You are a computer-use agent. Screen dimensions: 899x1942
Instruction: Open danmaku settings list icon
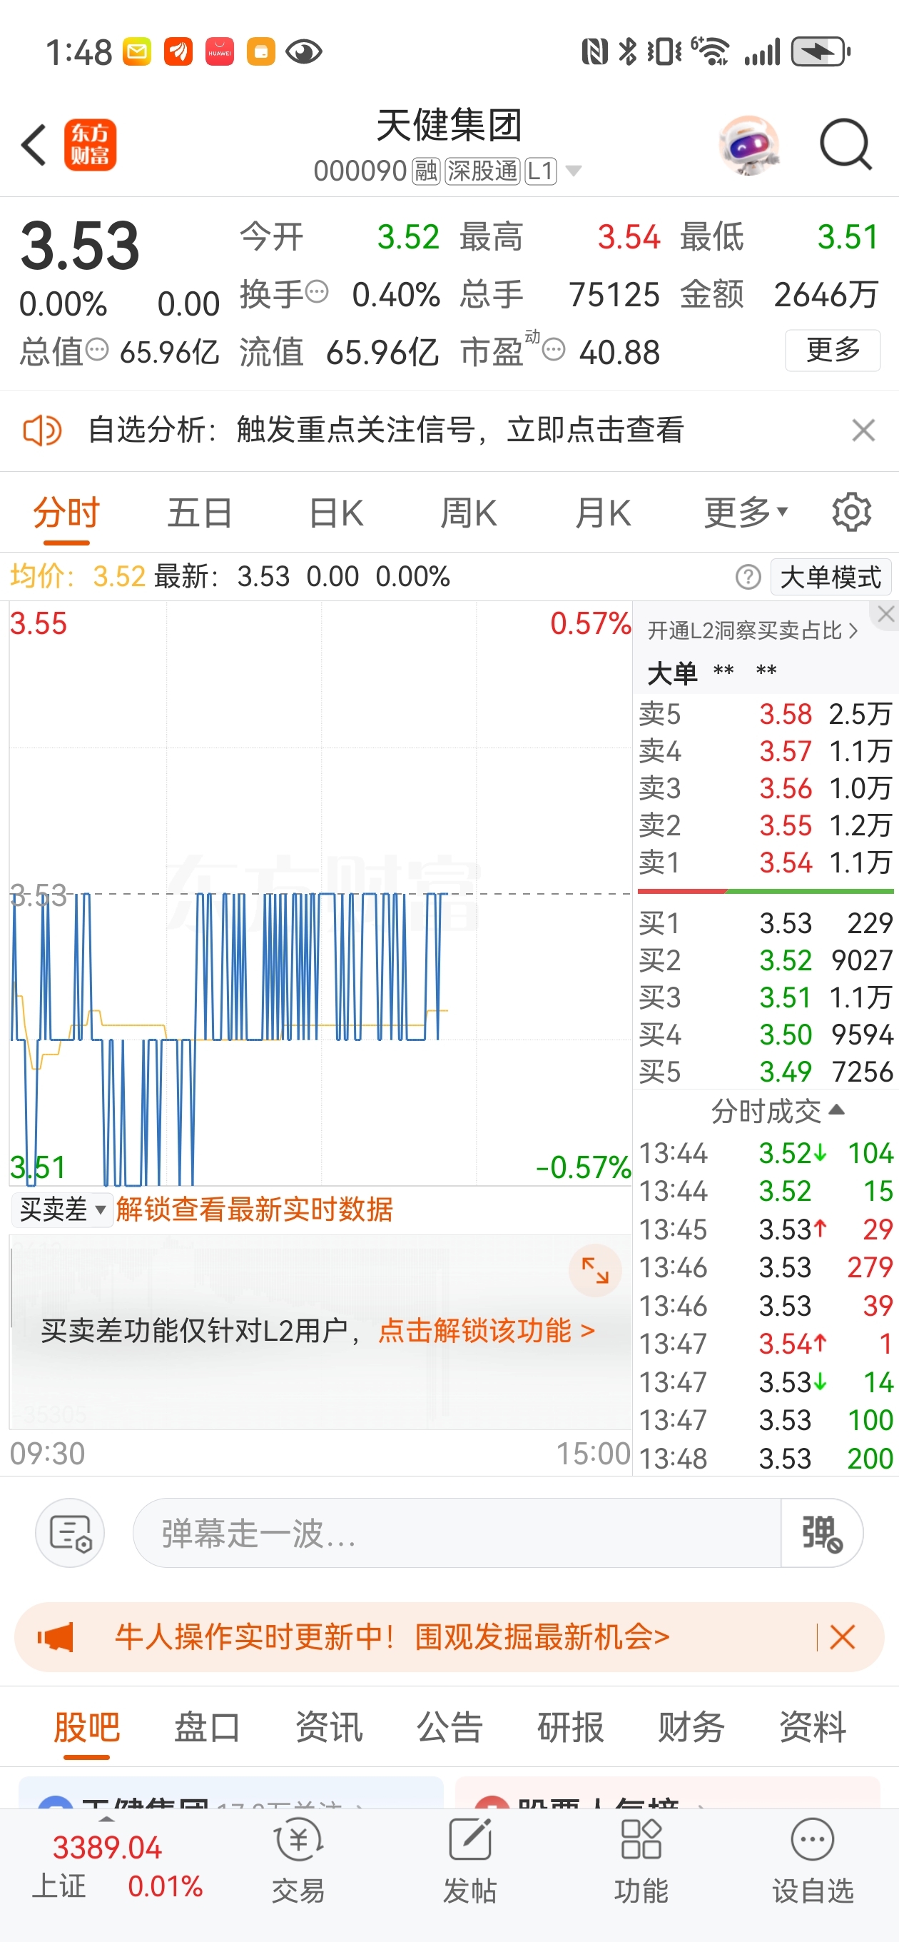point(70,1534)
